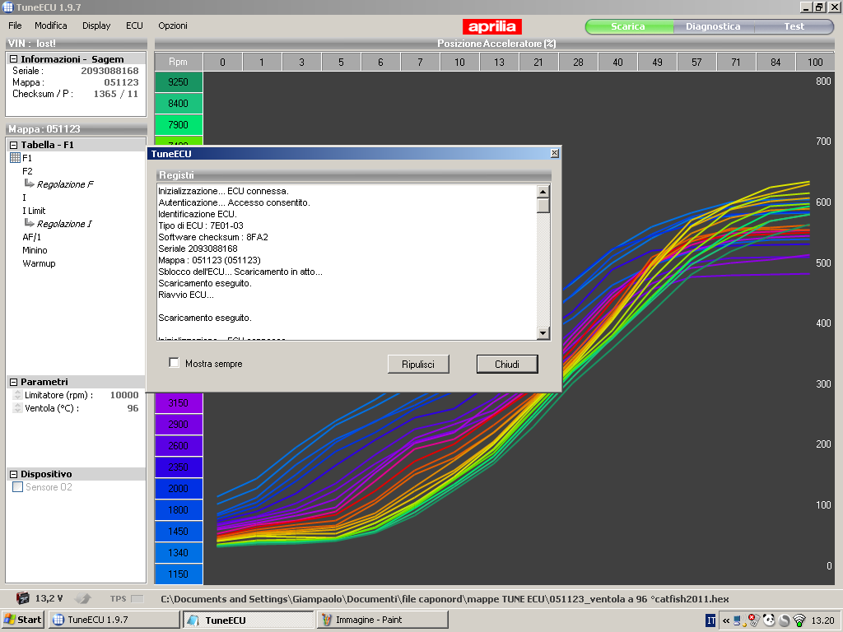Click the aprilia logo
This screenshot has width=843, height=632.
[492, 26]
